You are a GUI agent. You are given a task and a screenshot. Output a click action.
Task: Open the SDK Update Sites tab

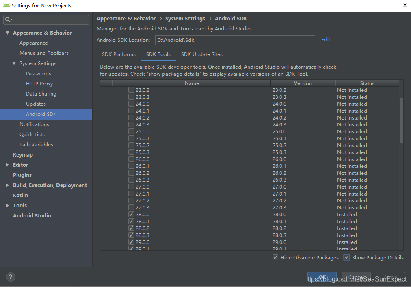[201, 54]
